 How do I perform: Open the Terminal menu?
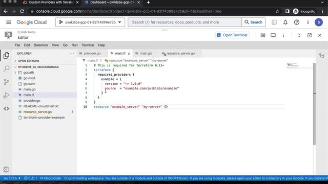click(88, 45)
